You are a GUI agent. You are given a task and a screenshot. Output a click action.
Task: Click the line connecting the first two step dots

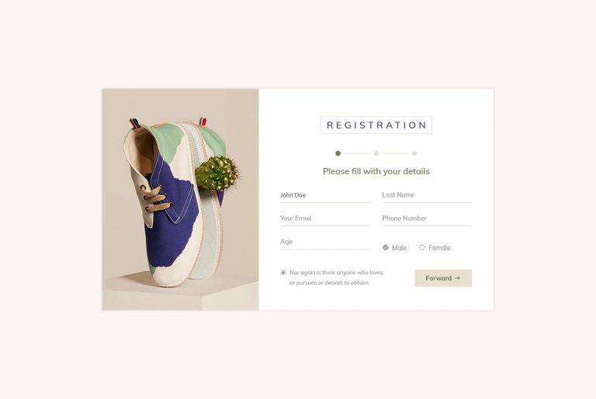point(357,153)
